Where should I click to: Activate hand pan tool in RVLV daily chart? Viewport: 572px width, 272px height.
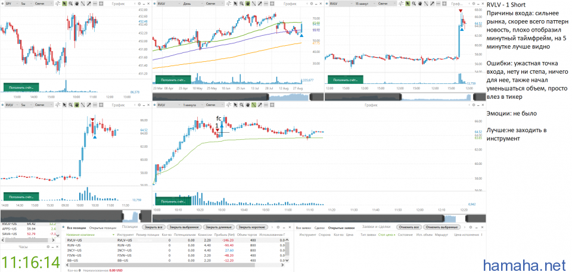248,4
